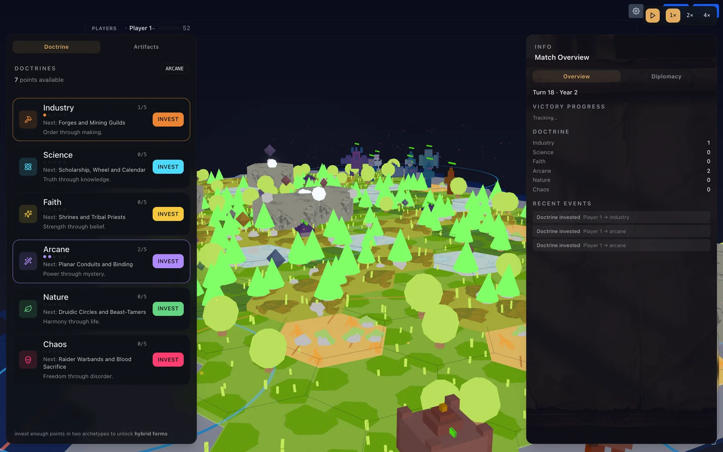Click the Nature leaf icon

click(x=28, y=309)
